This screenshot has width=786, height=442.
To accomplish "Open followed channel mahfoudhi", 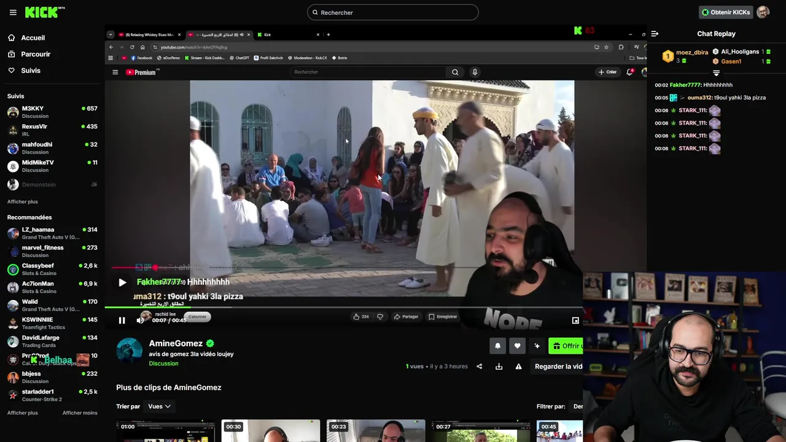I will [52, 148].
